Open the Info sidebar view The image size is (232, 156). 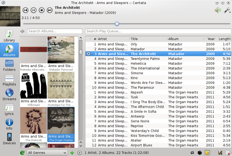pos(9,124)
